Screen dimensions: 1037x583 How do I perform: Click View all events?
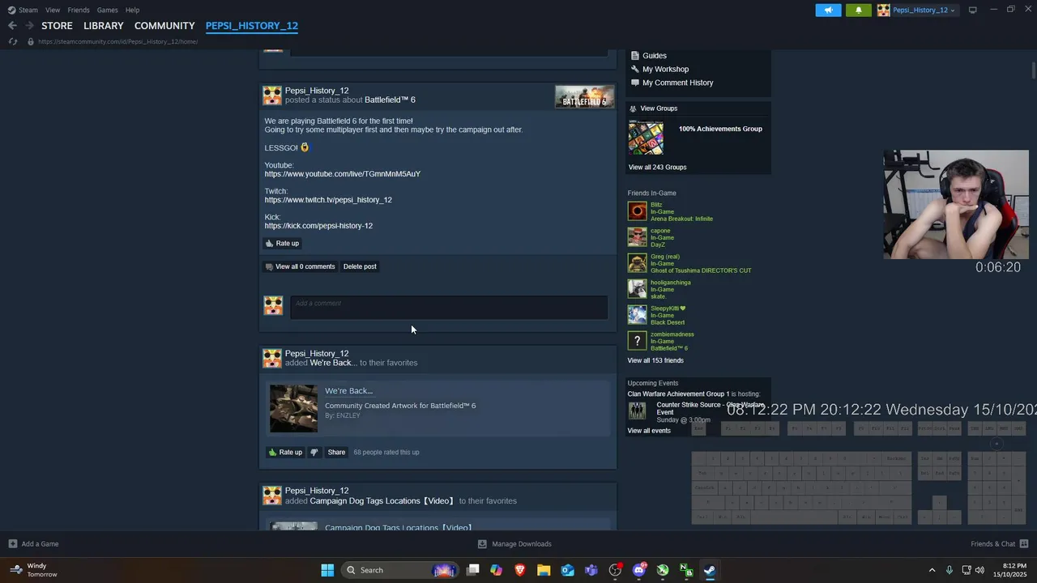(x=649, y=431)
